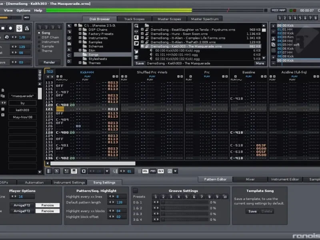Enable the Groove Settings checkbox
The width and height of the screenshot is (320, 240).
(x=135, y=191)
